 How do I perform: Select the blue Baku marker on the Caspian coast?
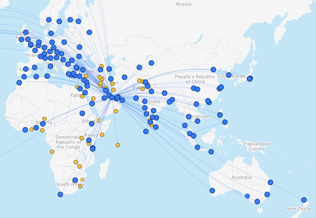[109, 69]
